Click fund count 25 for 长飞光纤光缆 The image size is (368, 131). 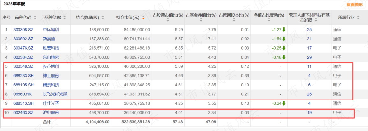click(x=309, y=94)
